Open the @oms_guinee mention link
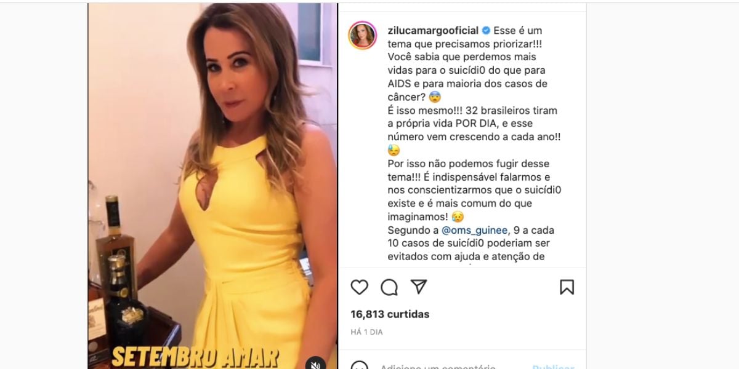The height and width of the screenshot is (369, 739). click(x=475, y=230)
